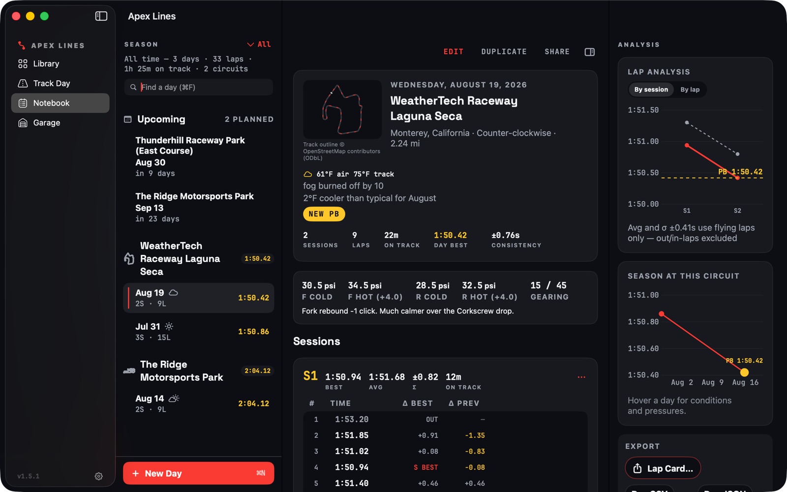
Task: Create a New Day
Action: click(198, 473)
